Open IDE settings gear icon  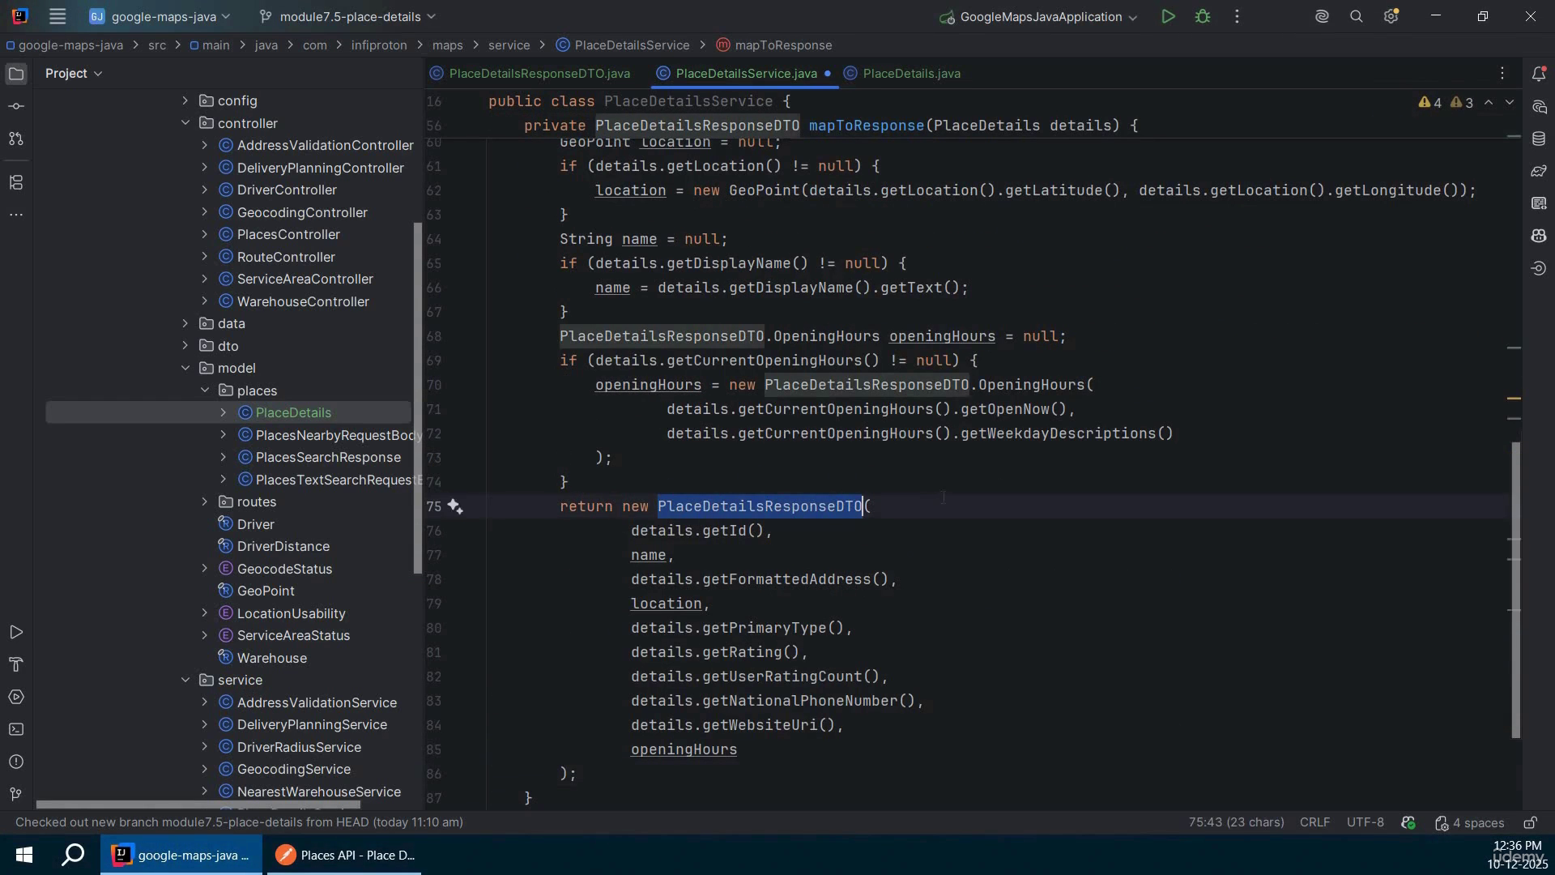pos(1391,16)
